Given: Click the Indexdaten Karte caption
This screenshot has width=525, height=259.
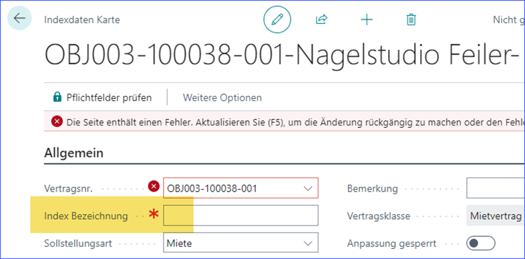Looking at the screenshot, I should [82, 20].
